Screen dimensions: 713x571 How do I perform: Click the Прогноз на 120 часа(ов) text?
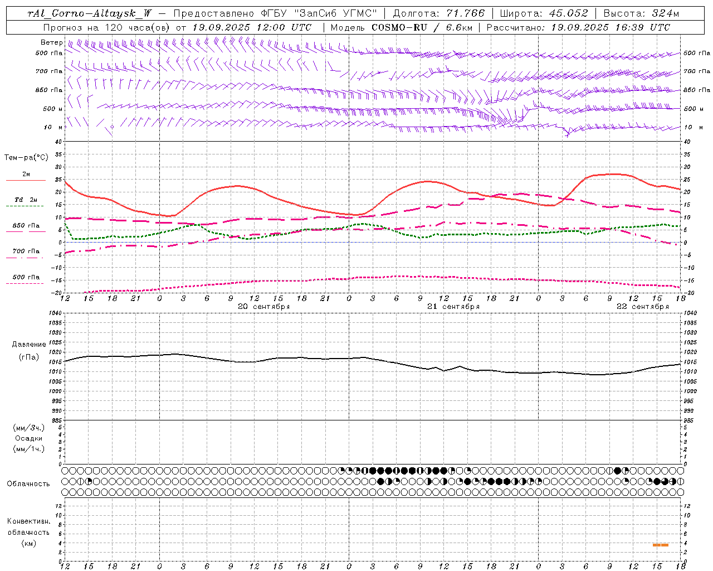(x=107, y=27)
